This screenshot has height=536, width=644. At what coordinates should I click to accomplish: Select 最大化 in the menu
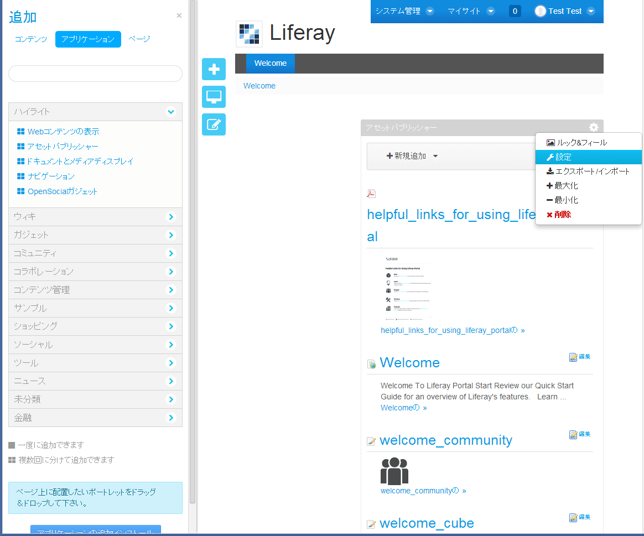589,186
